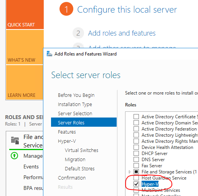The width and height of the screenshot is (198, 196).
Task: Toggle File and Storage Services checkbox
Action: (x=136, y=172)
